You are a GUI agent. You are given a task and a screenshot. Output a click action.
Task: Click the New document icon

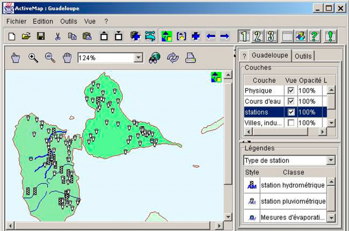[x=12, y=36]
